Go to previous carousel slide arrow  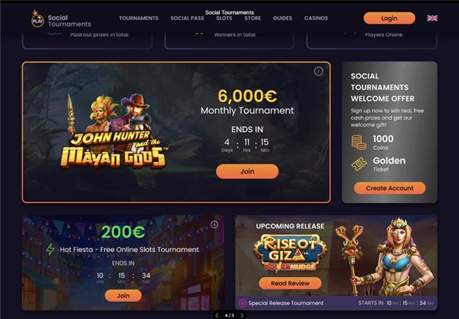[217, 315]
